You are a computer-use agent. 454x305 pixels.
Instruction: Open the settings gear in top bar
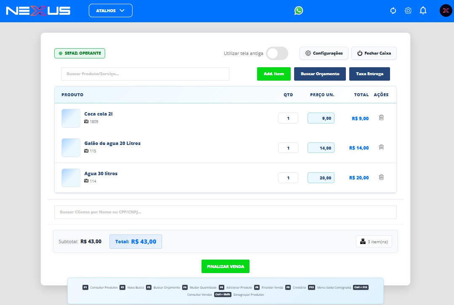(408, 11)
